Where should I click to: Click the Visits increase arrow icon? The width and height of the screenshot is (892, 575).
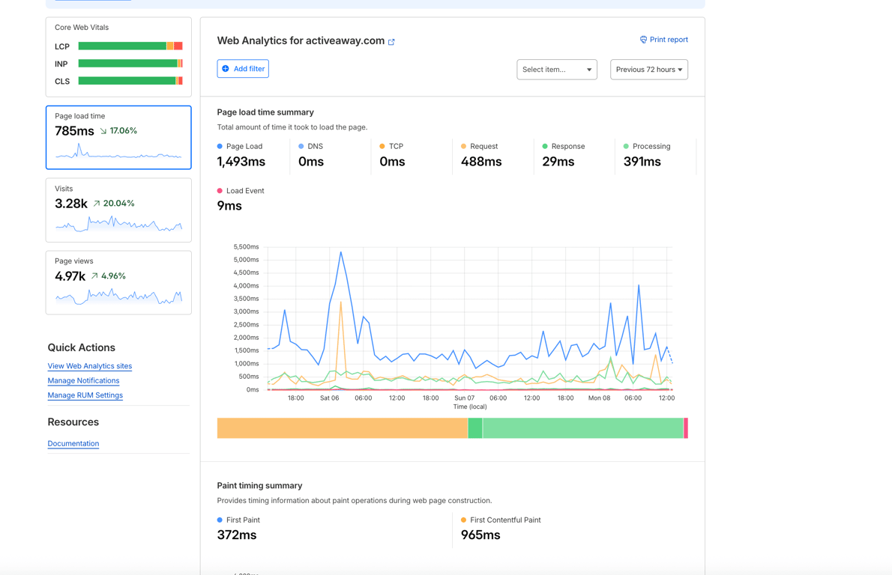pos(97,204)
